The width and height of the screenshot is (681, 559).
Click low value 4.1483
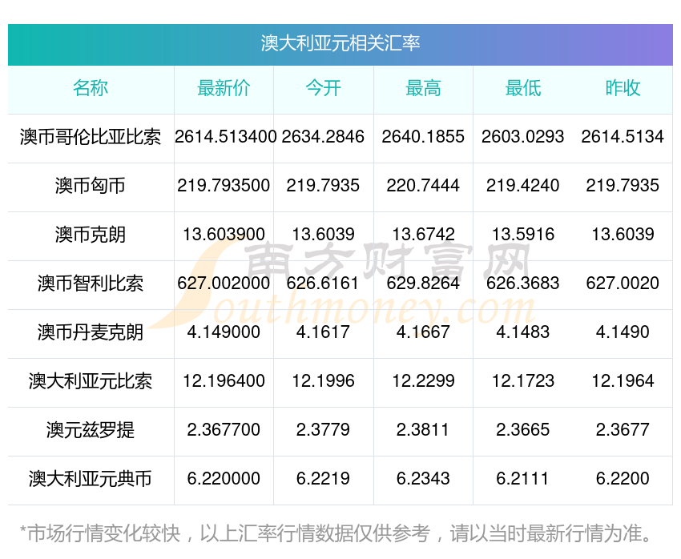tap(523, 332)
